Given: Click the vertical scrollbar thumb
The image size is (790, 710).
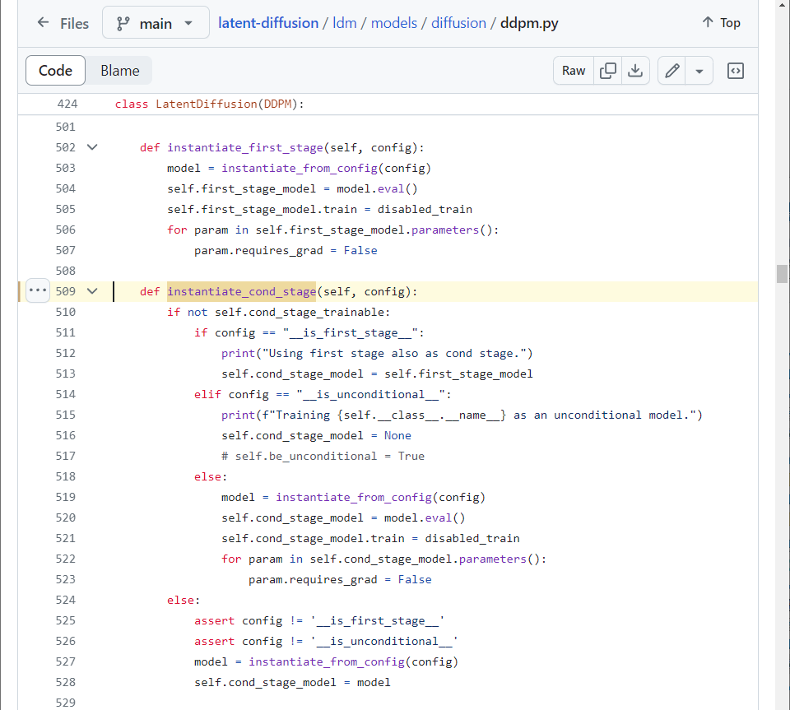Looking at the screenshot, I should (782, 274).
